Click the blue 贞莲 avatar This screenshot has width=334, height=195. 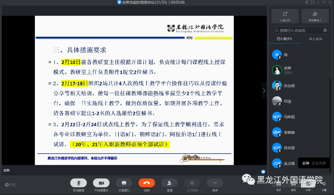pyautogui.click(x=277, y=163)
